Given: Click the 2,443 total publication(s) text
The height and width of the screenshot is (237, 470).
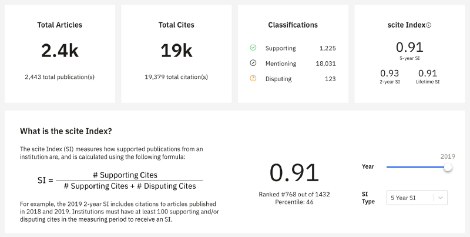Looking at the screenshot, I should click(x=60, y=76).
